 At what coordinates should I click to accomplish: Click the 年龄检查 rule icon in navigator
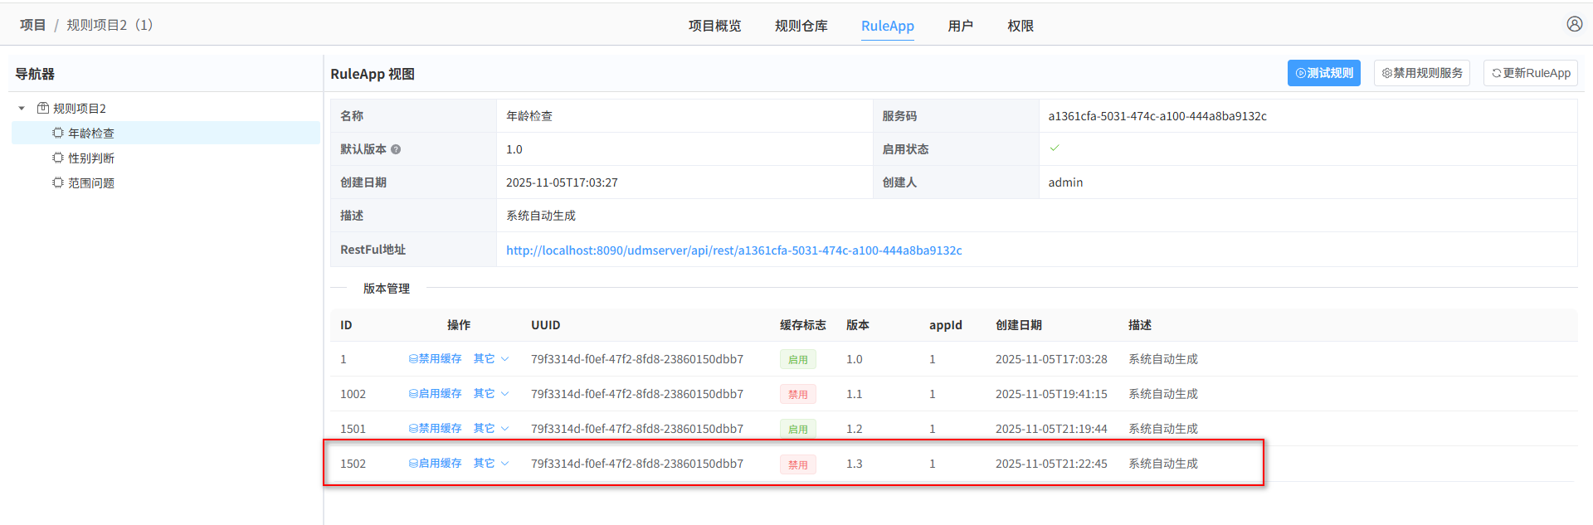[58, 133]
